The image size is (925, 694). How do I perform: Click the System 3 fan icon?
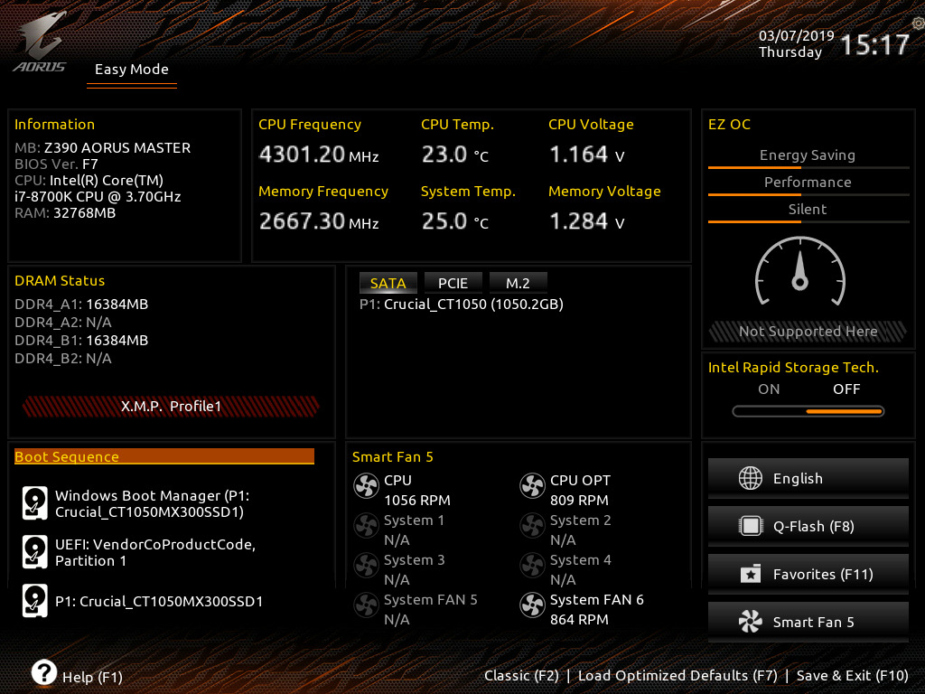coord(367,566)
